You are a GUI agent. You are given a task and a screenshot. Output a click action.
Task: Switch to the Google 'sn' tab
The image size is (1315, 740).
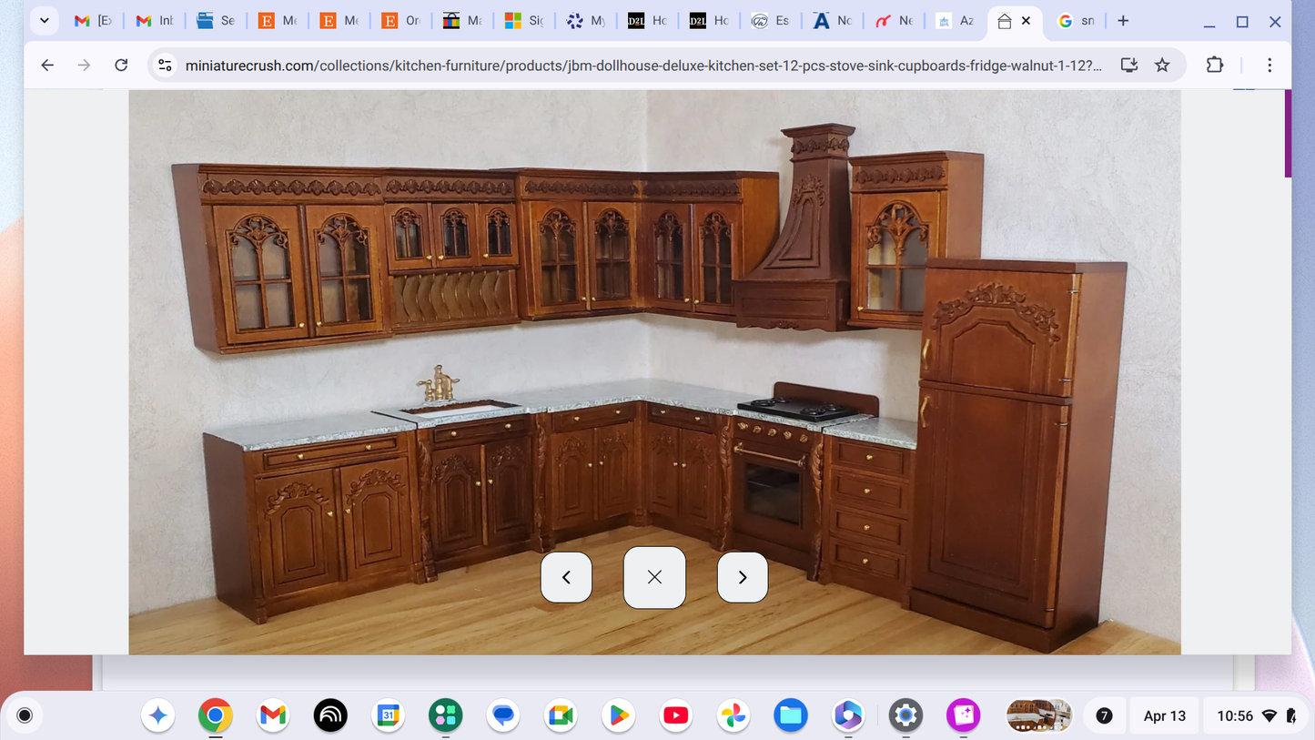(x=1077, y=21)
